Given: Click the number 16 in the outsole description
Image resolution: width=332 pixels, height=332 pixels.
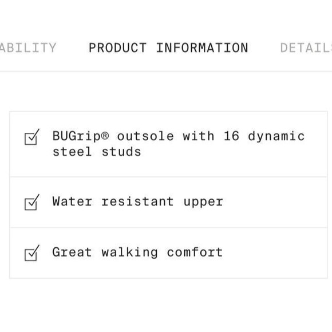Looking at the screenshot, I should point(231,136).
